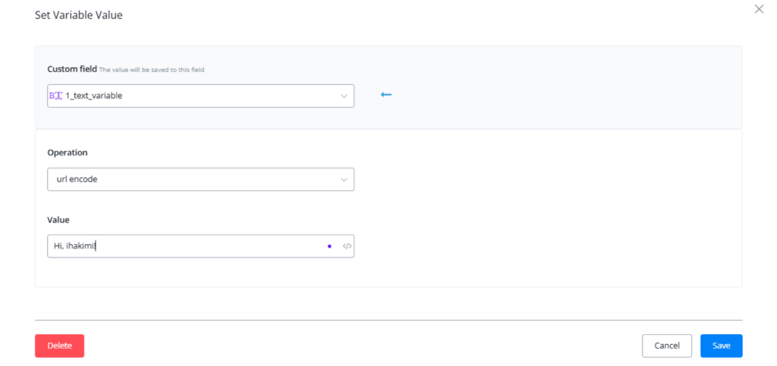777x366 pixels.
Task: Click the blue left arrow icon
Action: click(386, 95)
